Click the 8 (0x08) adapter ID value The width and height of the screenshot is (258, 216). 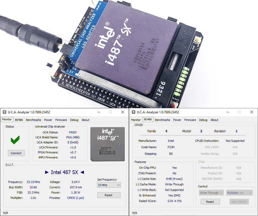73,142
